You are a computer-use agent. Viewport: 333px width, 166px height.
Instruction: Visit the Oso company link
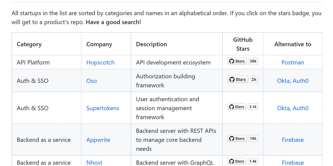point(91,81)
